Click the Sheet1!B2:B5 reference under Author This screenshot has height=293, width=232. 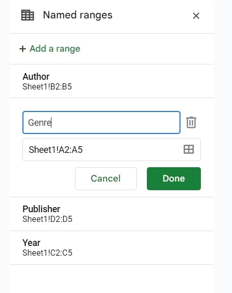[x=47, y=87]
